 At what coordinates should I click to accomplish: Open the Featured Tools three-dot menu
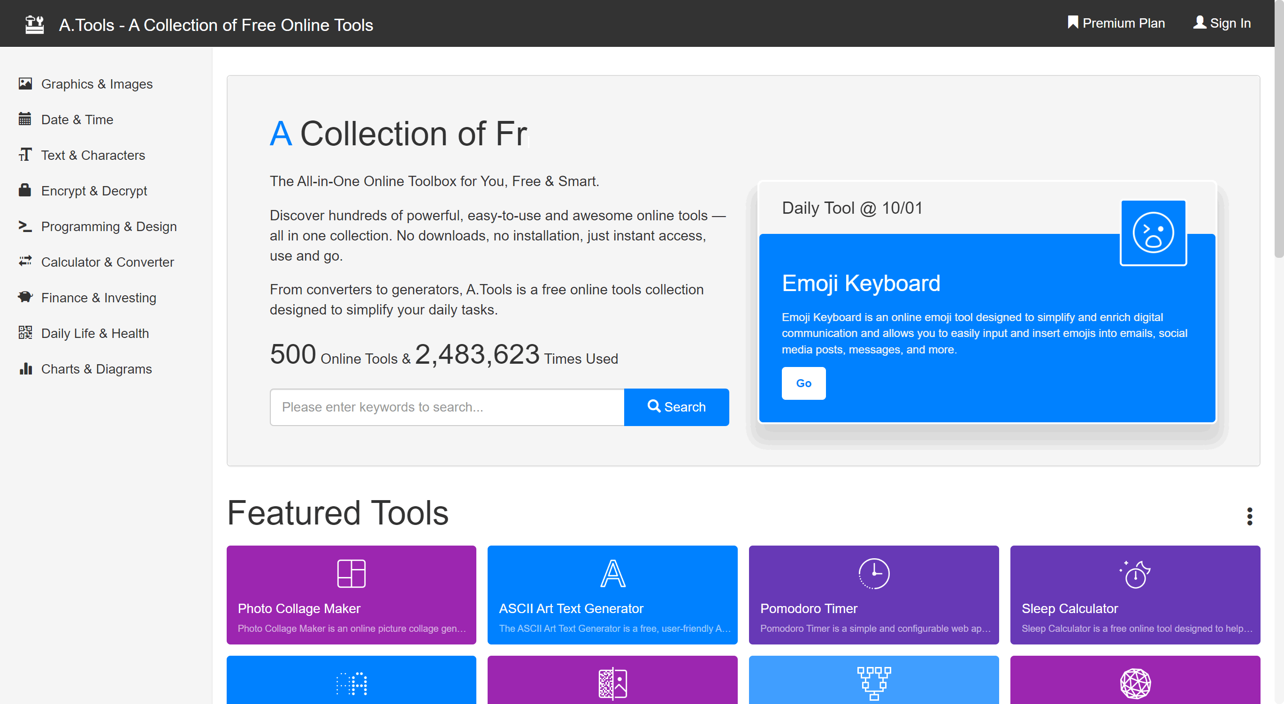point(1249,517)
